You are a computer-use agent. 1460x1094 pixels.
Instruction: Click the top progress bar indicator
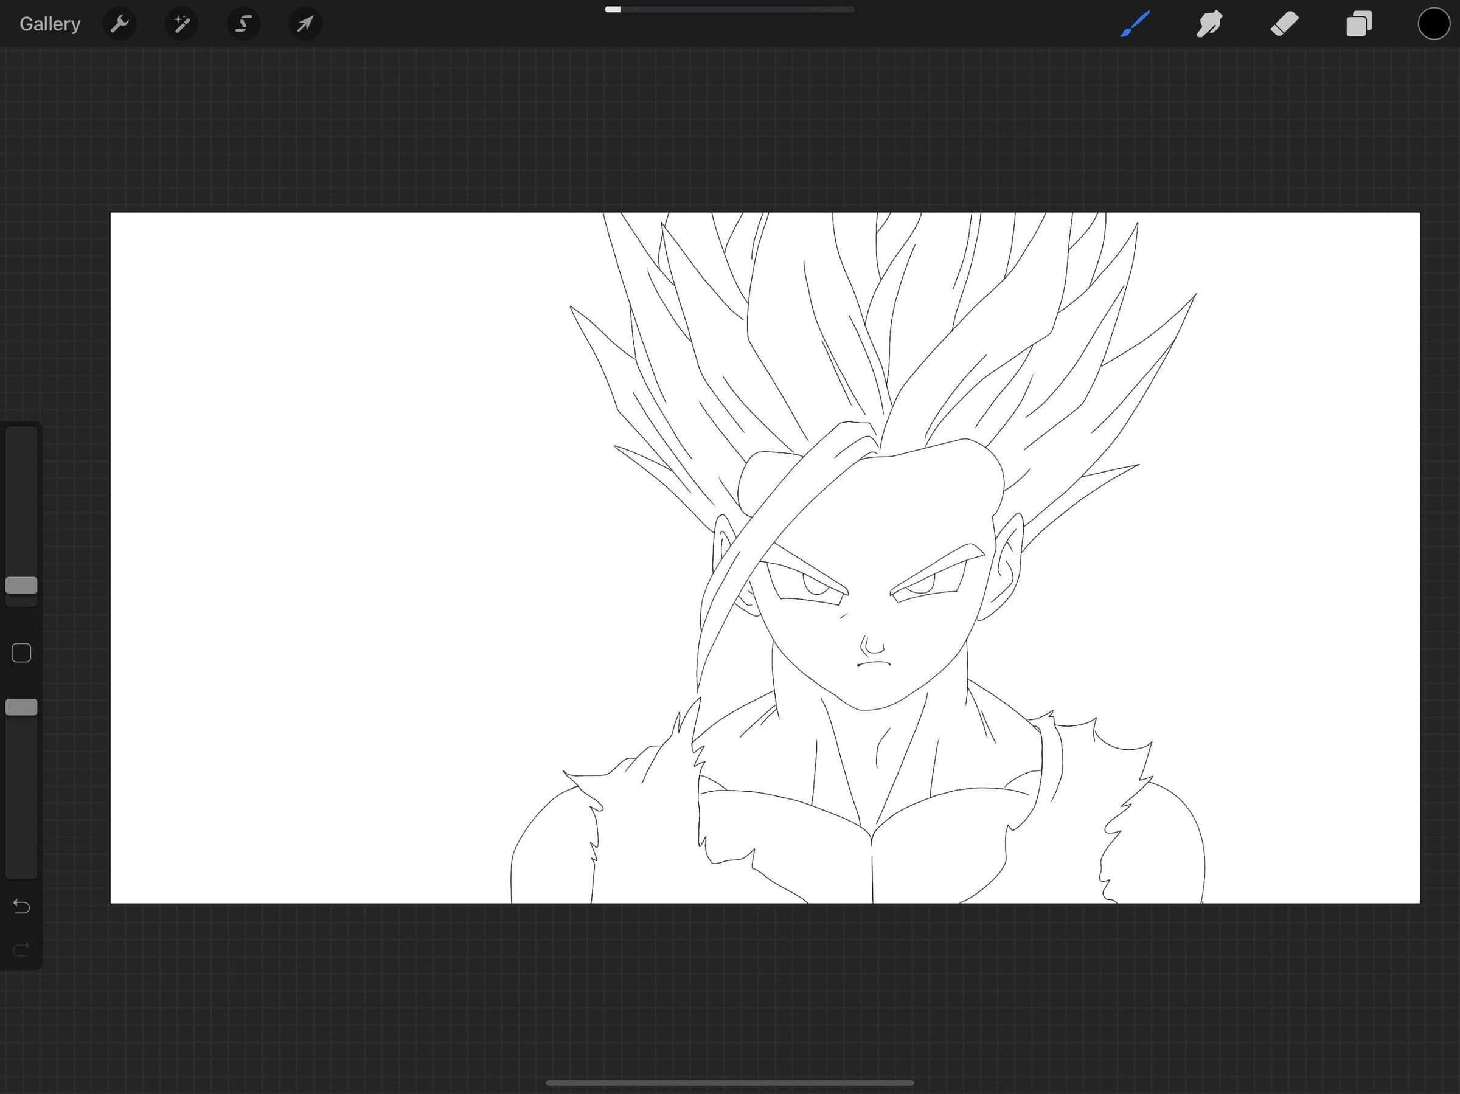[x=729, y=9]
